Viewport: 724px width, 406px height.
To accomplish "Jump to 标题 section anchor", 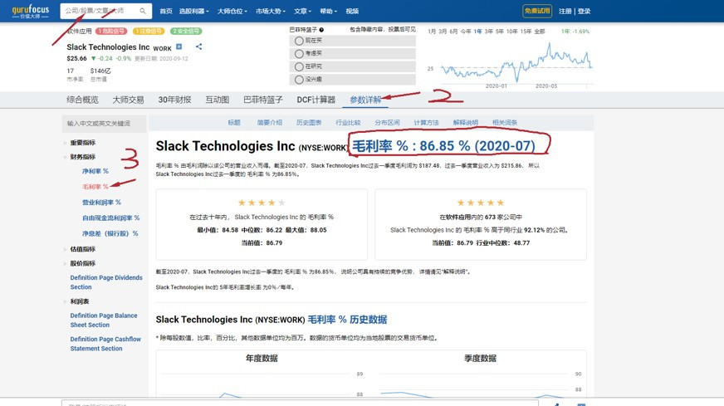I will click(x=234, y=123).
